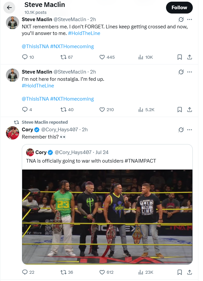203x281 pixels.
Task: Bookmark the 'NXT remembers me' post
Action: point(180,57)
